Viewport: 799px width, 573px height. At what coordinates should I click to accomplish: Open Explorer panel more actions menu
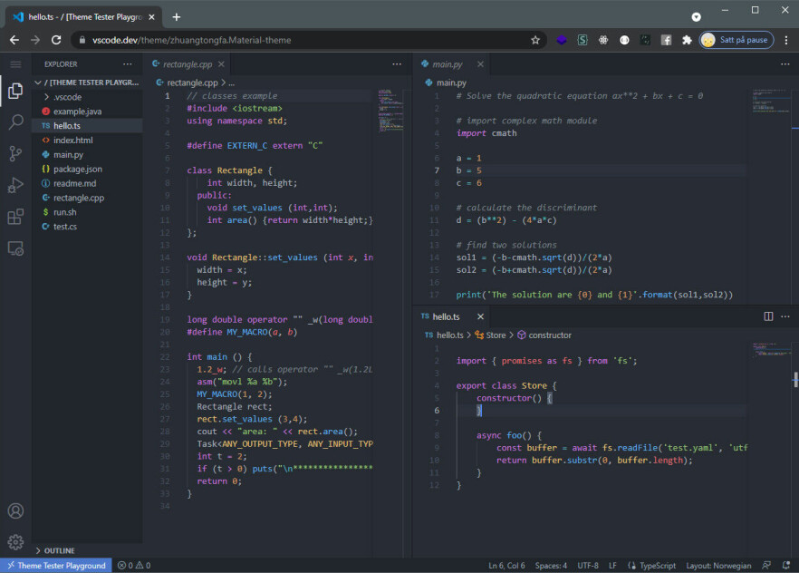coord(128,64)
